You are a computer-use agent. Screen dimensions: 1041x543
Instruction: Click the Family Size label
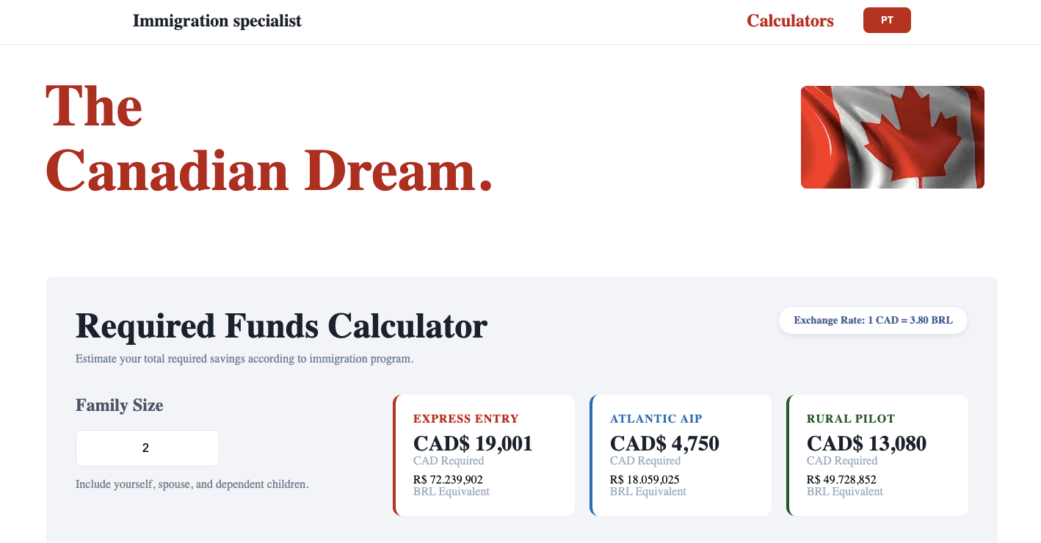pyautogui.click(x=120, y=406)
